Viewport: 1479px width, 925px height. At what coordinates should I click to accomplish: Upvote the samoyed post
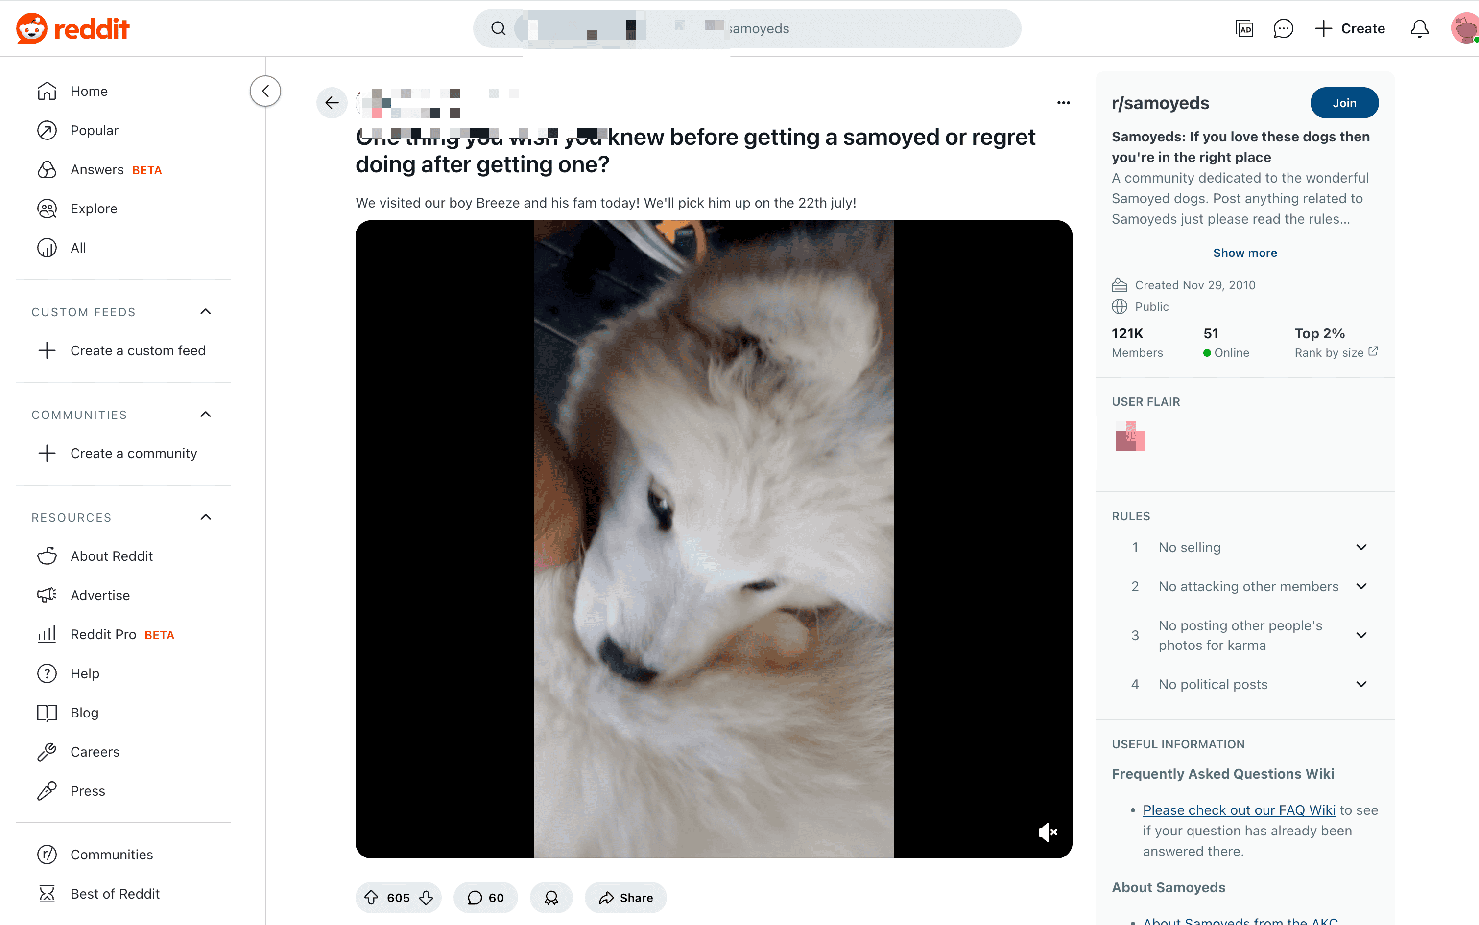point(372,898)
